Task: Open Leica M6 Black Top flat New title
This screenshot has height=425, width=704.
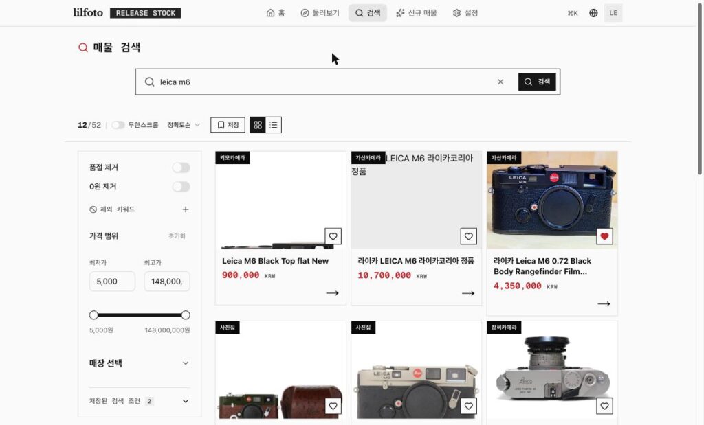Action: (x=275, y=261)
